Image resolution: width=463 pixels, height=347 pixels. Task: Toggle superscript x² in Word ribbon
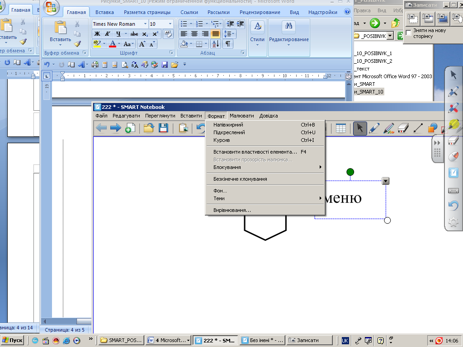click(156, 34)
